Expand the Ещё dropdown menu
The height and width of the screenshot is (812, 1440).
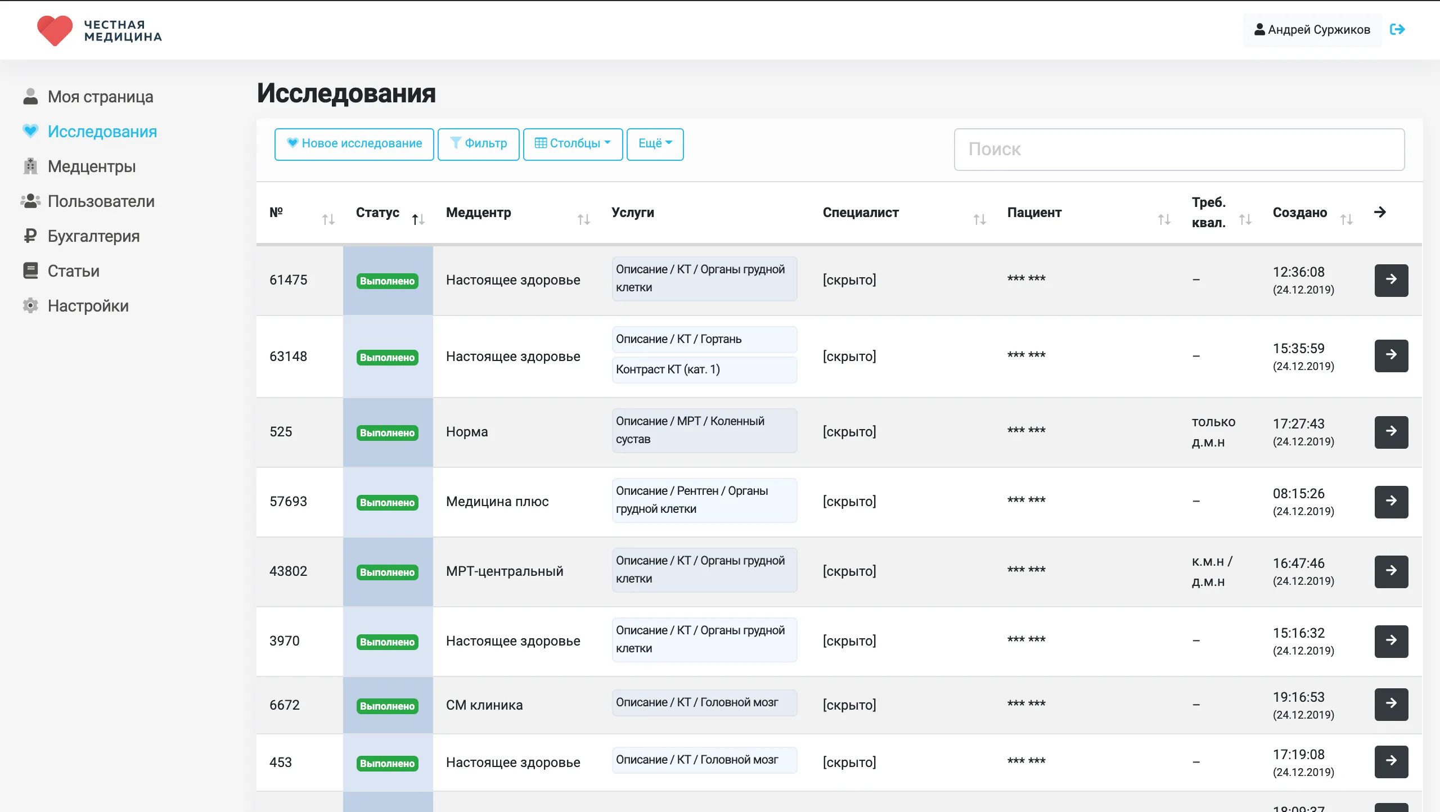[655, 144]
